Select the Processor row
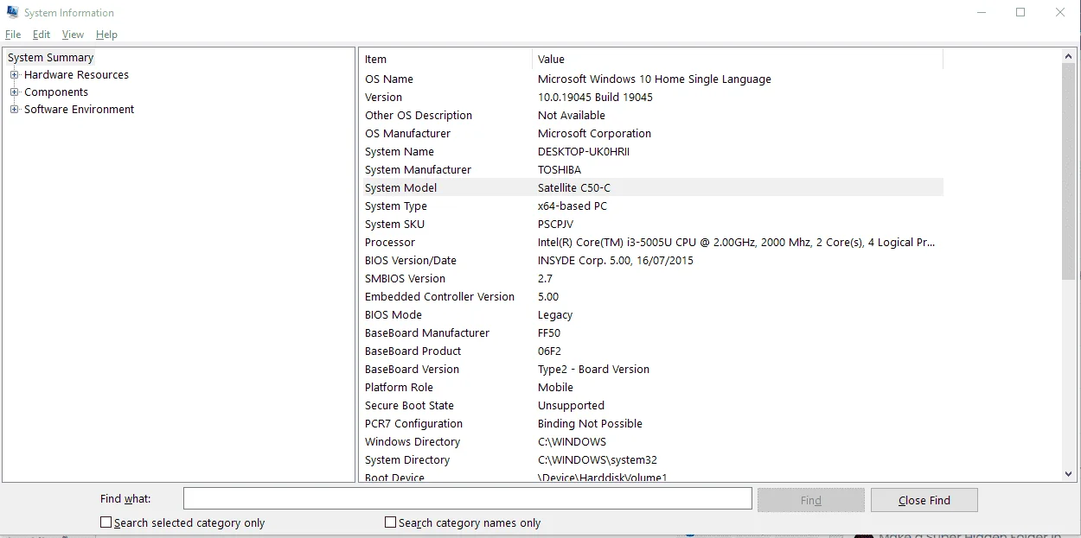This screenshot has width=1081, height=538. pos(651,243)
